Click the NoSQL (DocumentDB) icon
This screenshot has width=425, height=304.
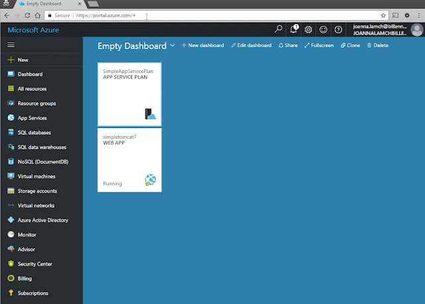pyautogui.click(x=11, y=161)
